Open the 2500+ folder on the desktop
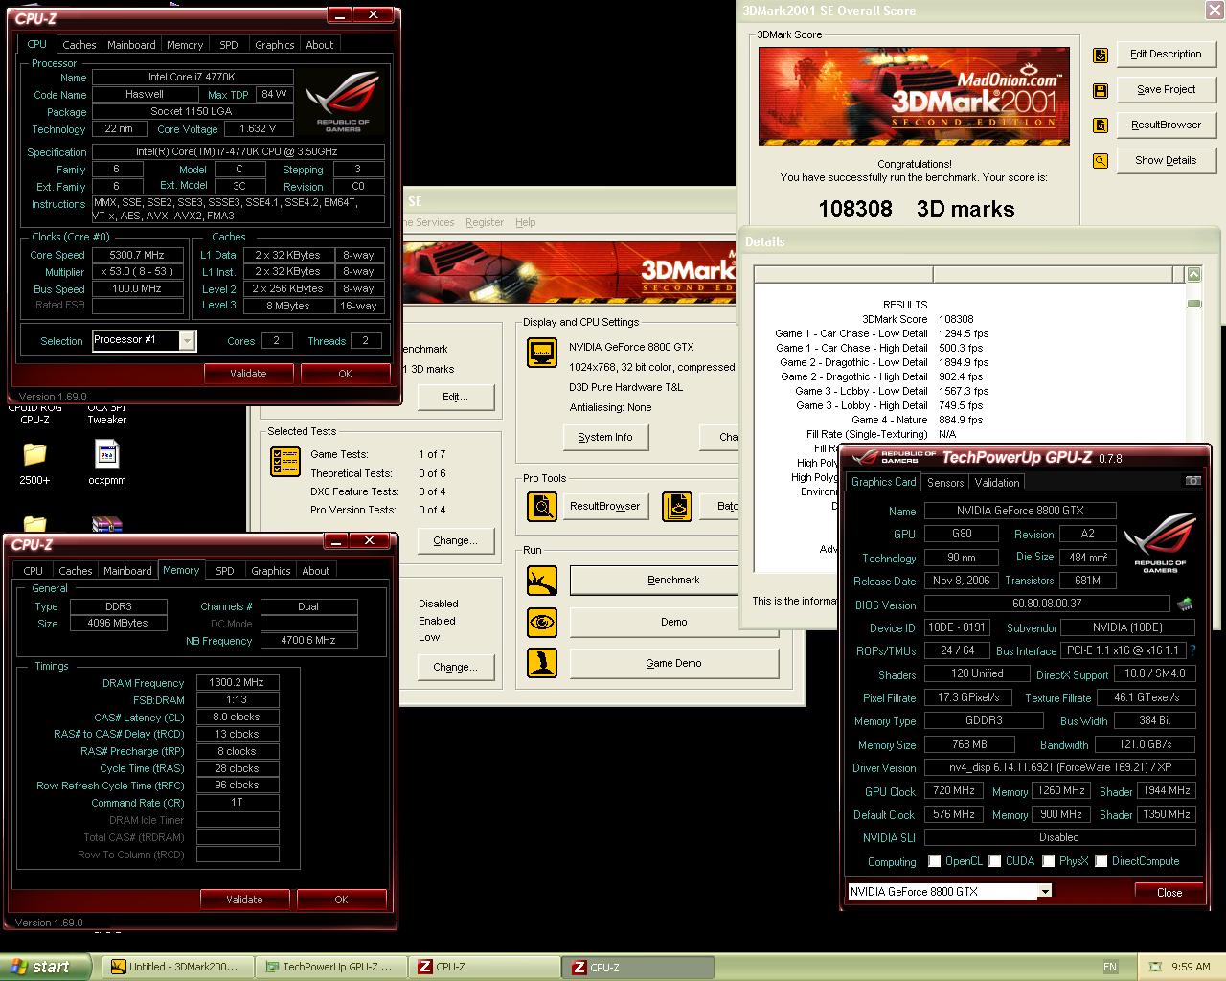Viewport: 1226px width, 981px height. coord(34,461)
